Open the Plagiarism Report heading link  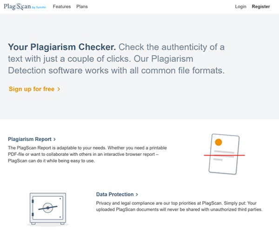tap(32, 139)
